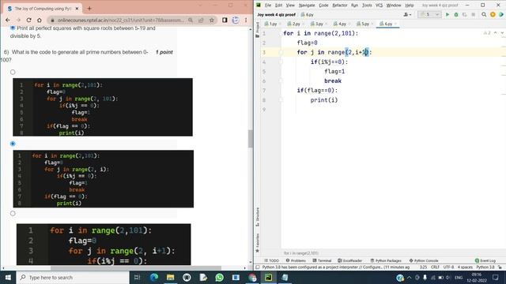The width and height of the screenshot is (506, 284).
Task: Open the run configuration dropdown showing 5
Action: point(429,14)
